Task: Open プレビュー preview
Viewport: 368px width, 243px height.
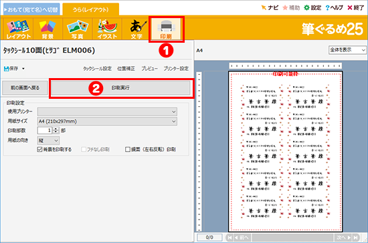Action: (149, 69)
